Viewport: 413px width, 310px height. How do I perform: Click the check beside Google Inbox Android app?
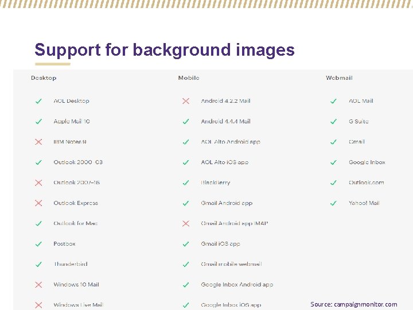point(186,285)
